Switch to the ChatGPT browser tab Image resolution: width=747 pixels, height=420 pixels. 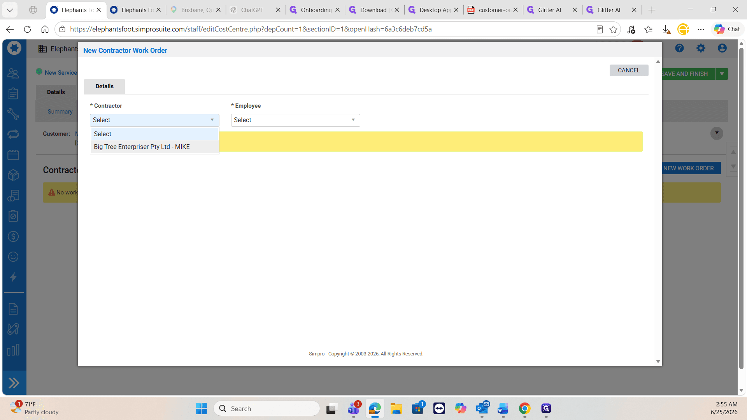255,10
